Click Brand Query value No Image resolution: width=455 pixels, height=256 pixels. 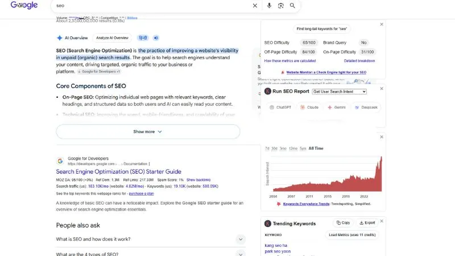coord(363,43)
